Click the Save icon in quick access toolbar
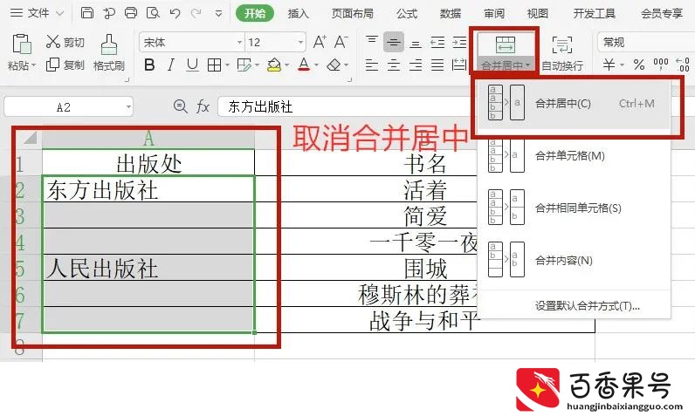 click(87, 13)
